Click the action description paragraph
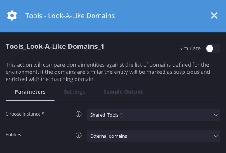This screenshot has height=153, width=226. point(108,72)
